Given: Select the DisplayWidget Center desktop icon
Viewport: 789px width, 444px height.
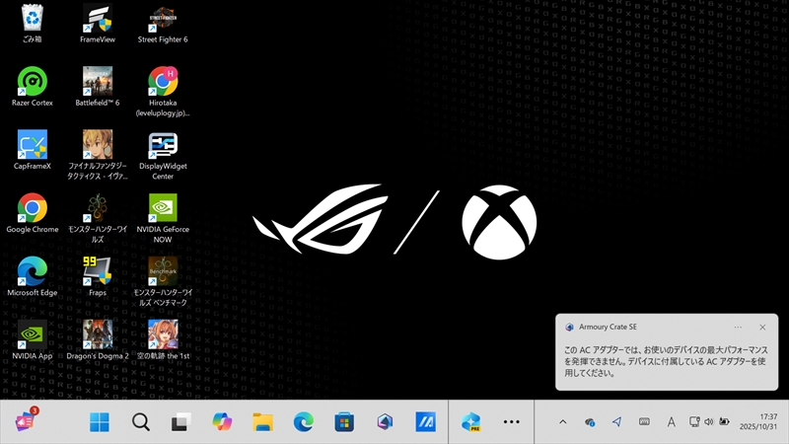Looking at the screenshot, I should pos(163,145).
